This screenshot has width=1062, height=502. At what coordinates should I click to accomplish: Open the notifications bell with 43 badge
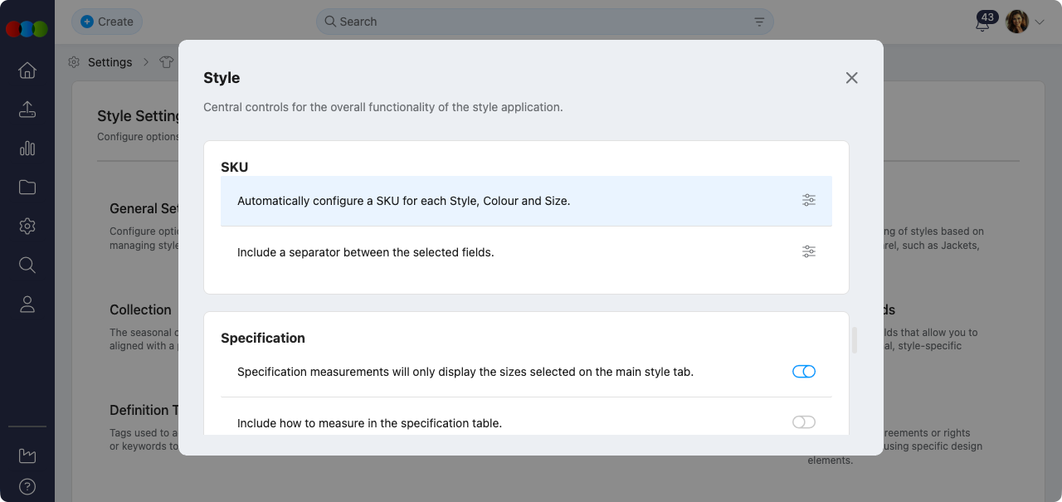(983, 23)
